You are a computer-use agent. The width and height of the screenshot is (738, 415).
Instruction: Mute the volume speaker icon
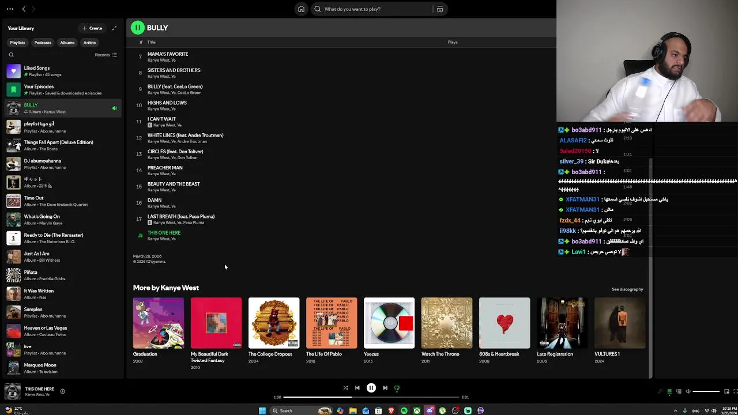point(688,391)
